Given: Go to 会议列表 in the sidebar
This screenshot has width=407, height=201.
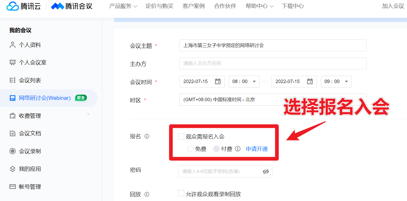Looking at the screenshot, I should pos(30,80).
